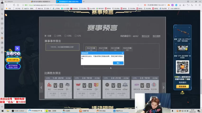Click the 申请主播代抽 yellow button
Image resolution: width=202 pixels, height=113 pixels.
(13, 60)
